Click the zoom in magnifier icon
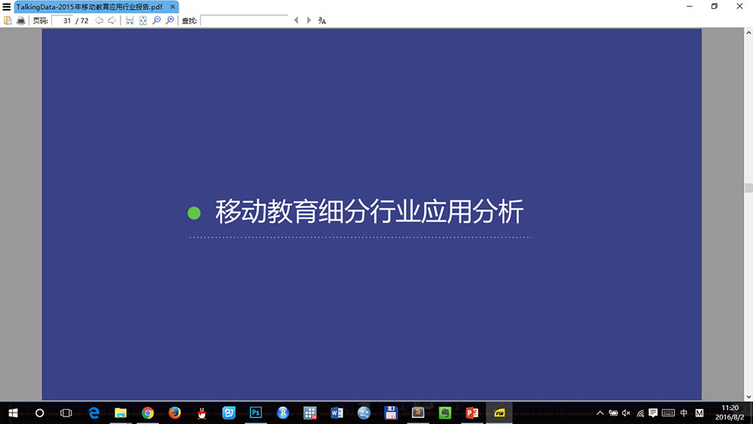 [170, 20]
